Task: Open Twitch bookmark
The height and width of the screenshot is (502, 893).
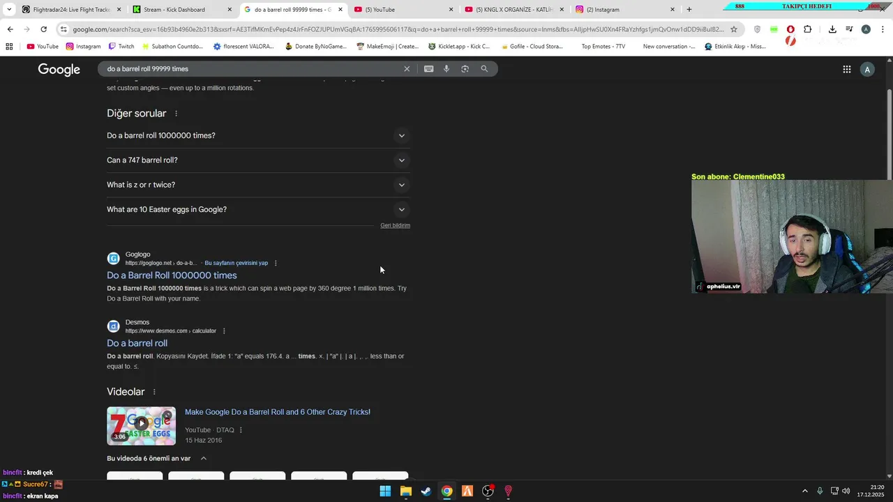Action: click(121, 47)
